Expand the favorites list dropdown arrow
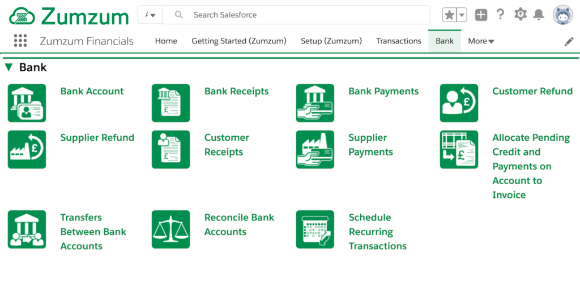The image size is (580, 304). (x=462, y=15)
